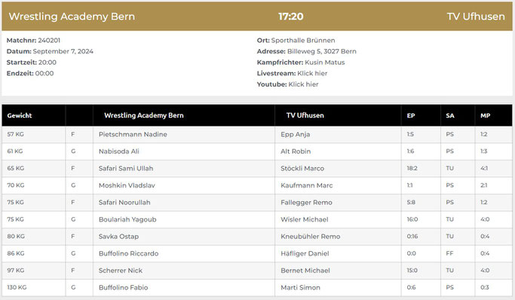The height and width of the screenshot is (300, 515).
Task: Click the EP column header
Action: point(411,115)
